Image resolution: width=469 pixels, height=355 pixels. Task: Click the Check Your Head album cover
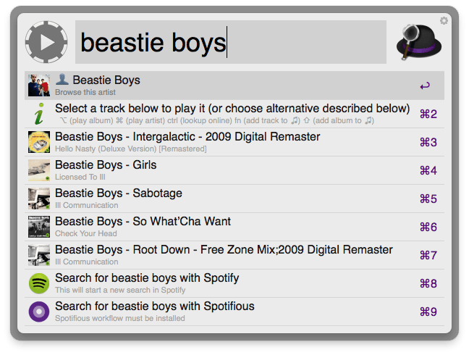tap(39, 227)
